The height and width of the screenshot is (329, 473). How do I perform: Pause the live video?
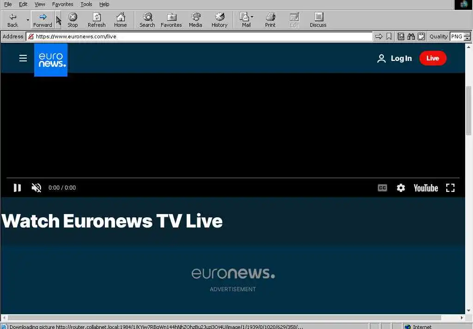coord(17,188)
